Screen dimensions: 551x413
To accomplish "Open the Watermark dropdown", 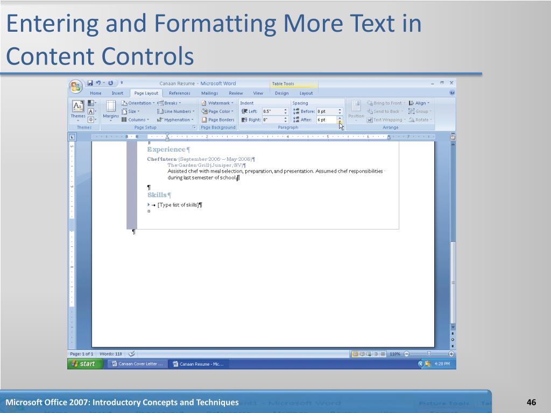I will click(217, 103).
